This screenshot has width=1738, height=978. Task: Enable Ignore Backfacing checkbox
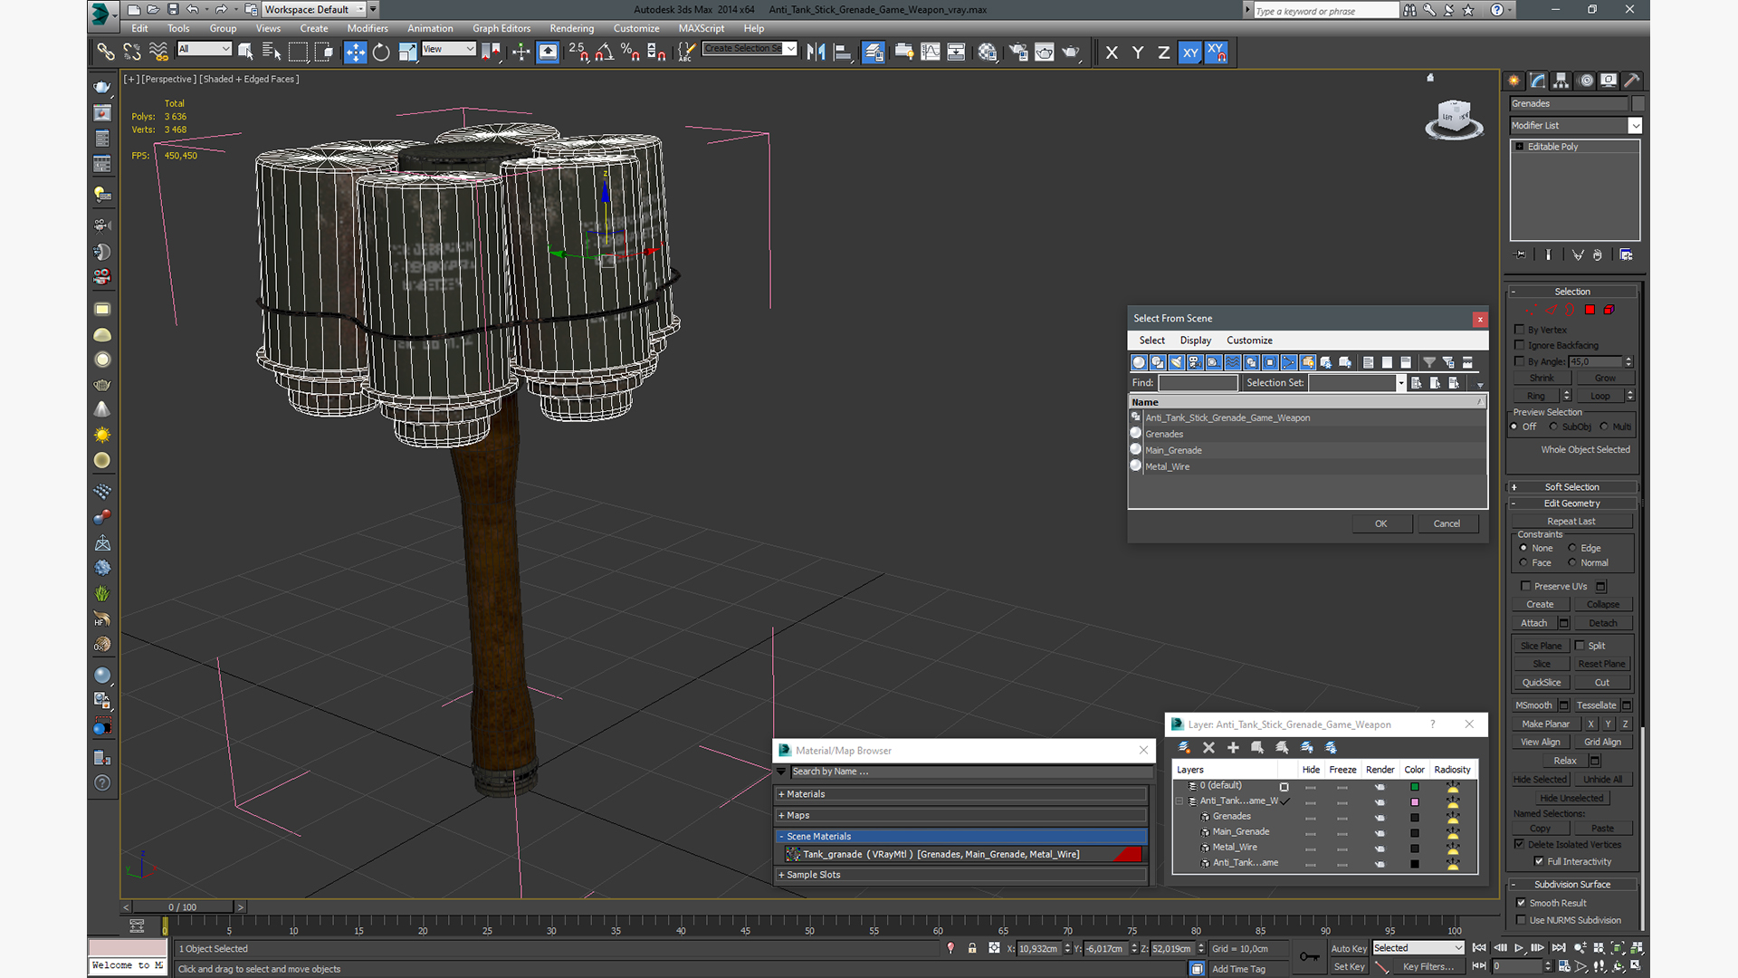click(x=1520, y=345)
